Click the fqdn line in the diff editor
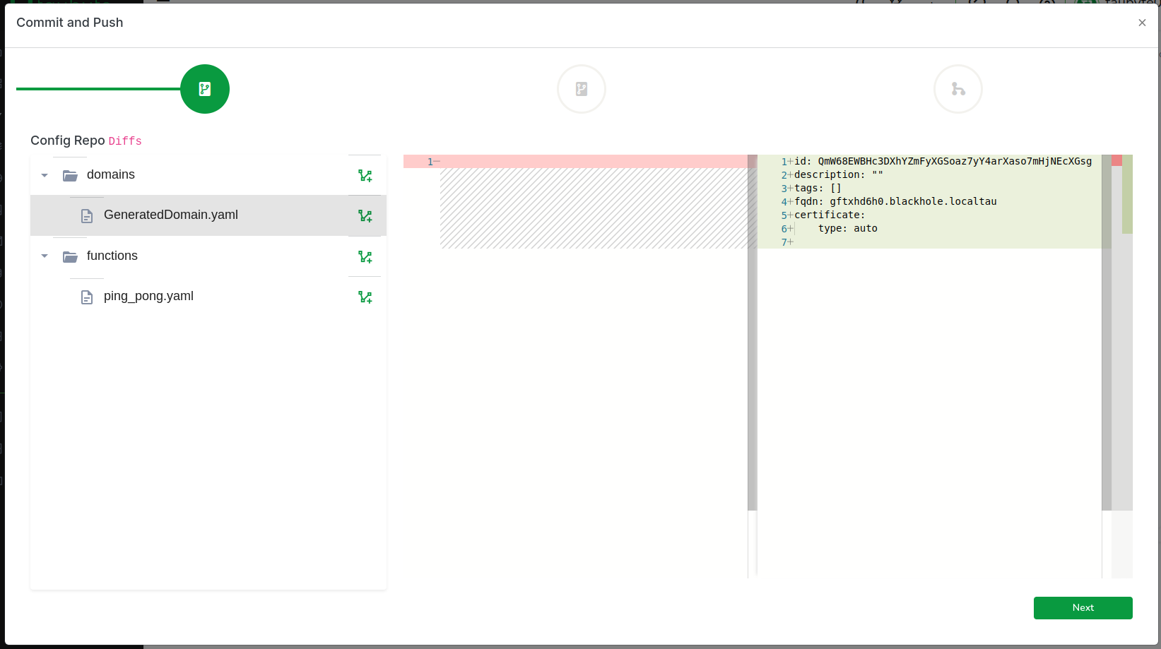The image size is (1161, 649). coord(895,201)
